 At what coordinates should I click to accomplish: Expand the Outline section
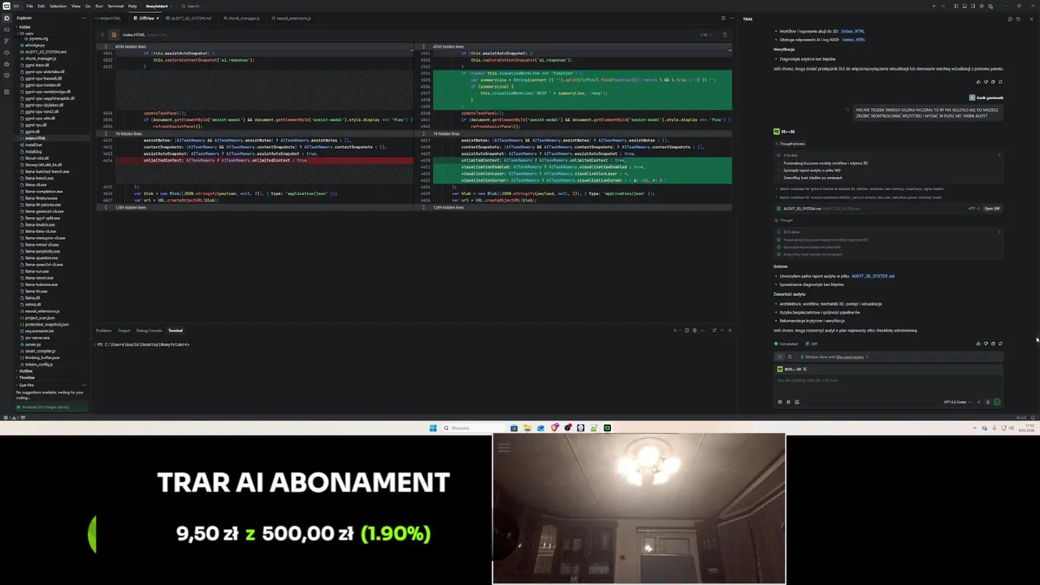pyautogui.click(x=26, y=371)
